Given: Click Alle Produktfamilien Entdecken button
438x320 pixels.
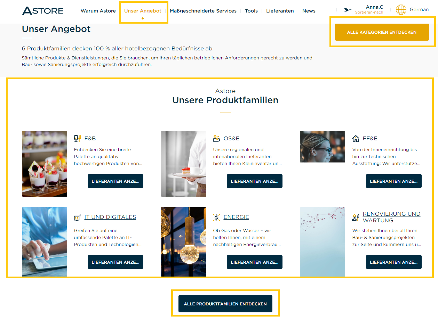Looking at the screenshot, I should pyautogui.click(x=225, y=304).
